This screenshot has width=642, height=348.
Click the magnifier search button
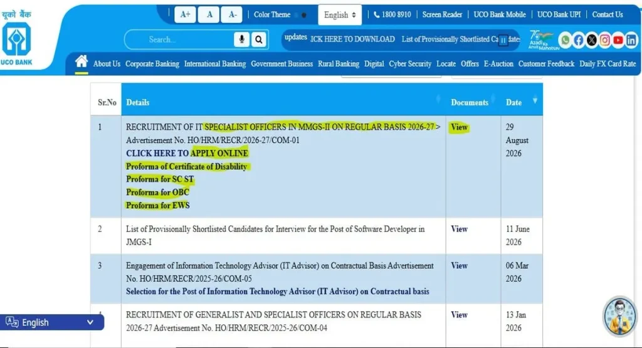coord(259,40)
